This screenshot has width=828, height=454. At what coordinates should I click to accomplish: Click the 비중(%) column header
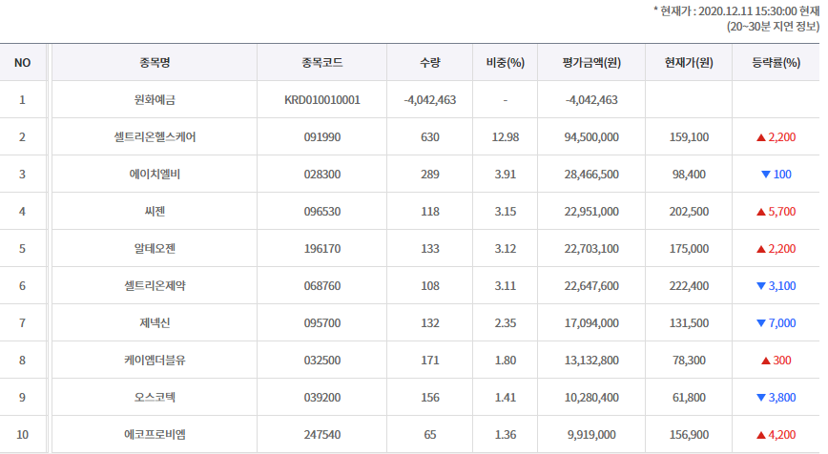(506, 63)
